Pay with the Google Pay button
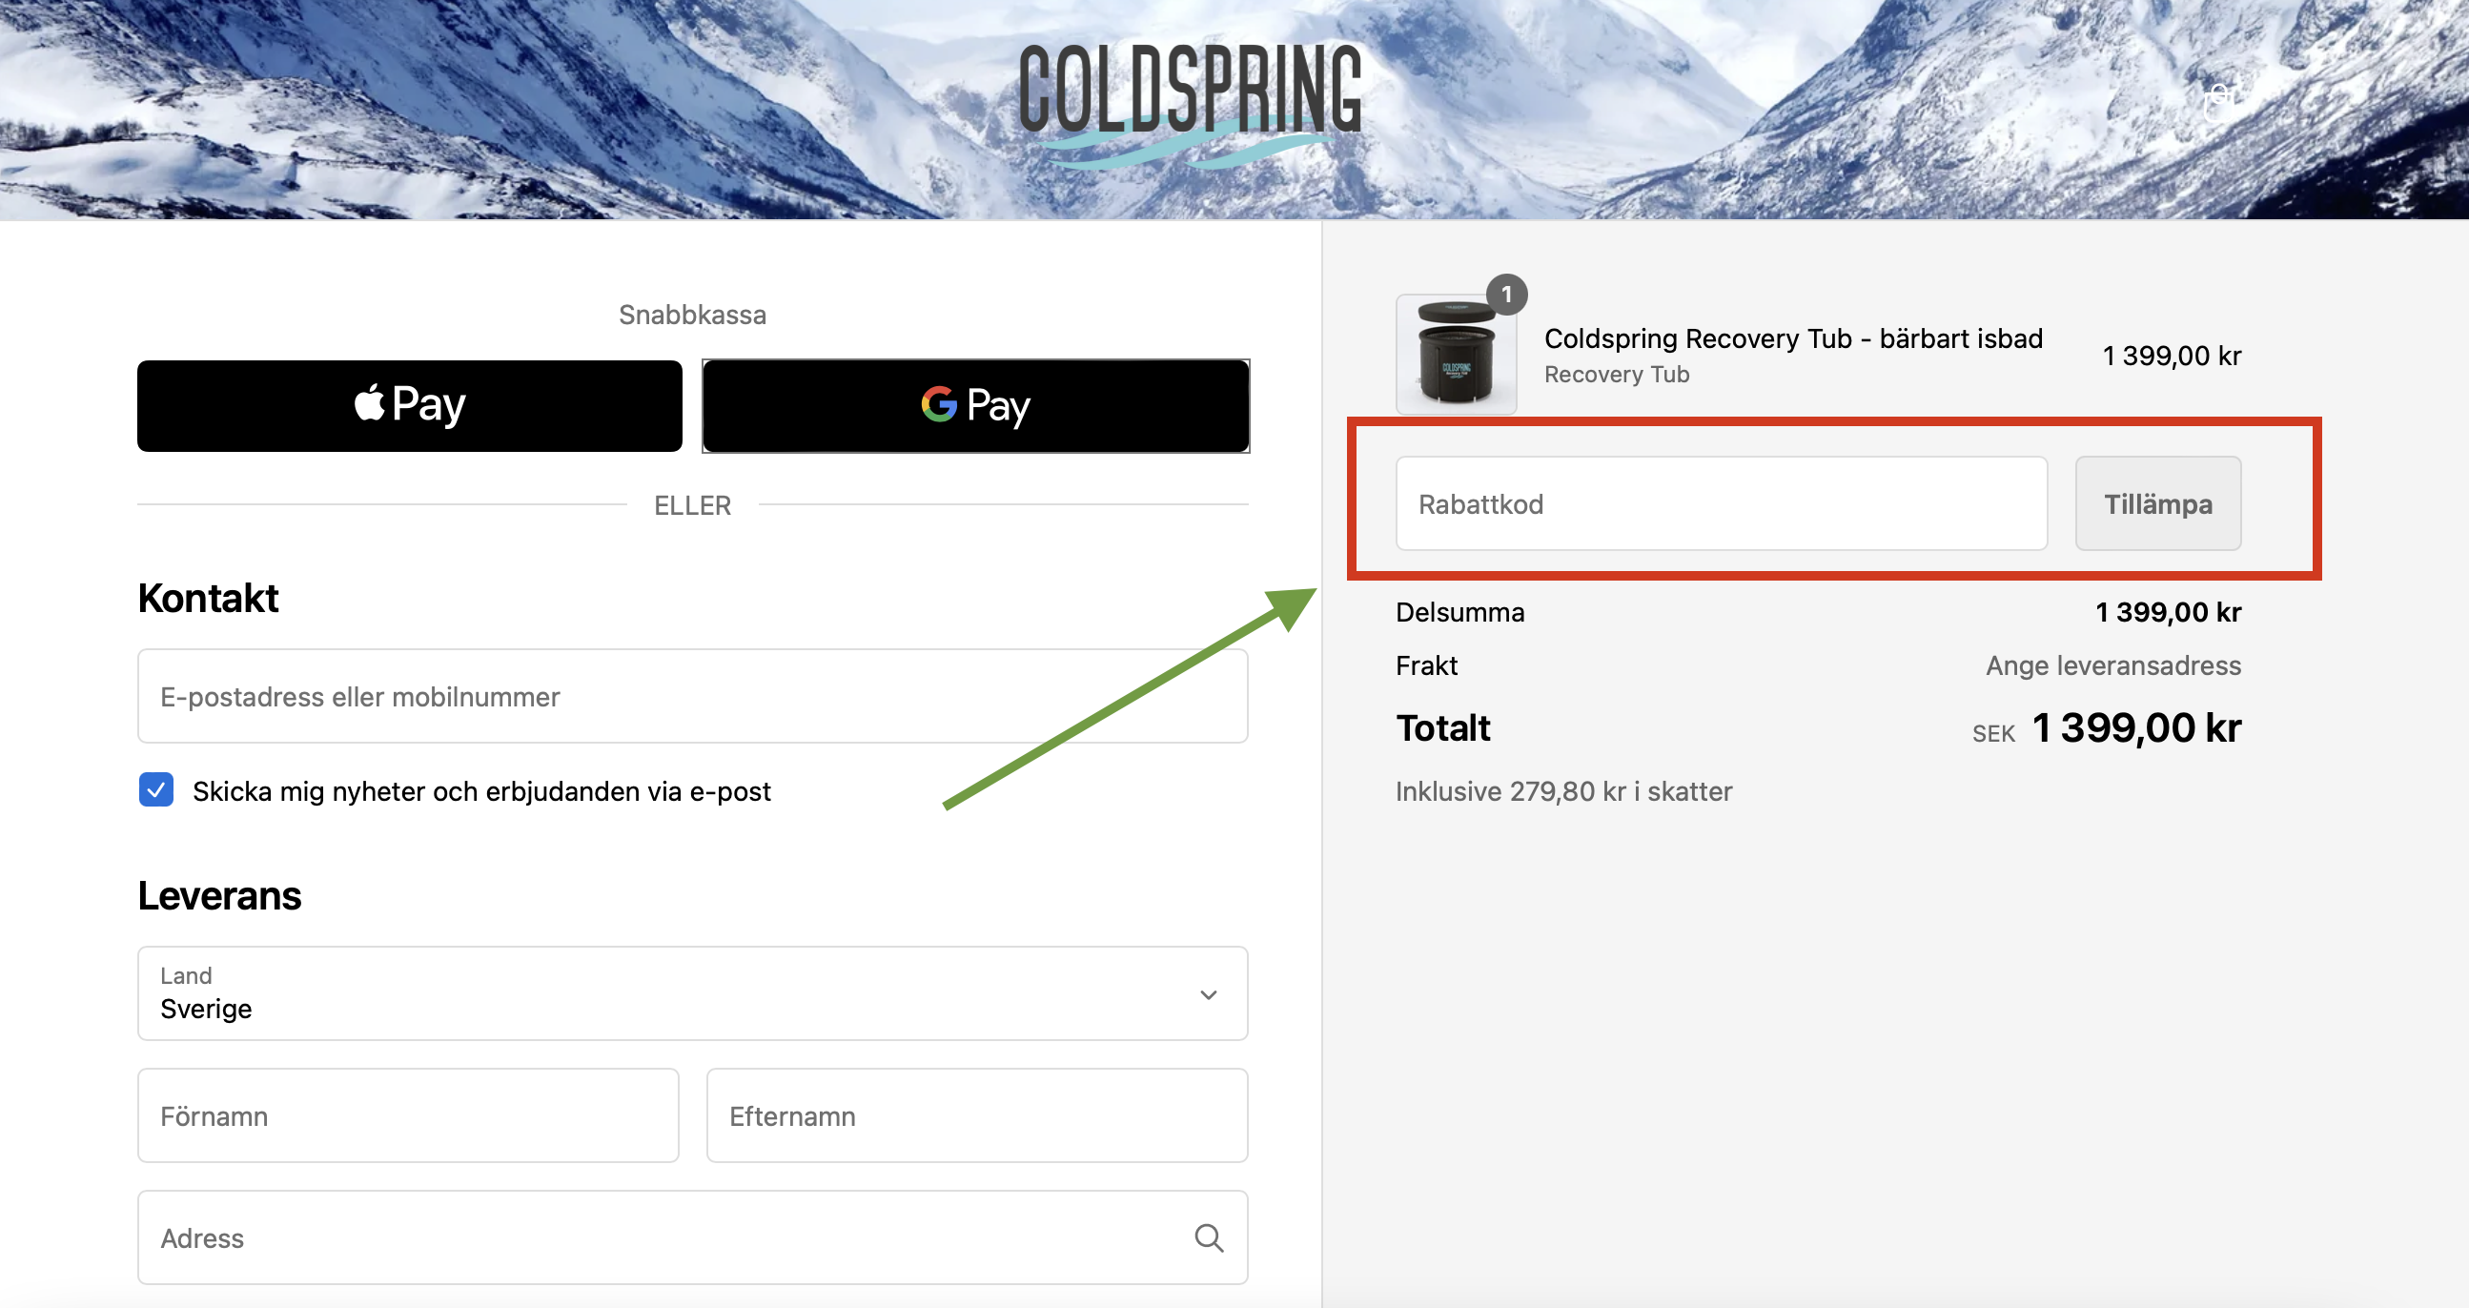This screenshot has height=1308, width=2469. tap(976, 405)
